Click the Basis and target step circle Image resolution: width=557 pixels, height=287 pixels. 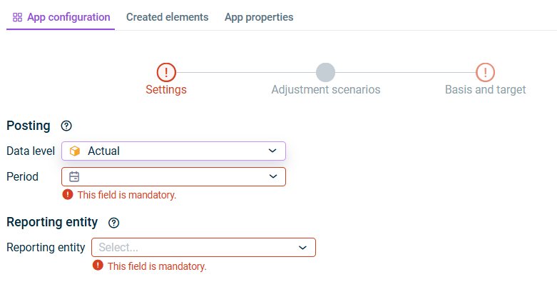point(486,72)
